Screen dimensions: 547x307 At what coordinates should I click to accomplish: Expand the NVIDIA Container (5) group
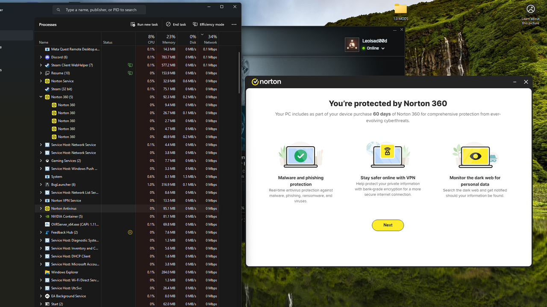41,216
